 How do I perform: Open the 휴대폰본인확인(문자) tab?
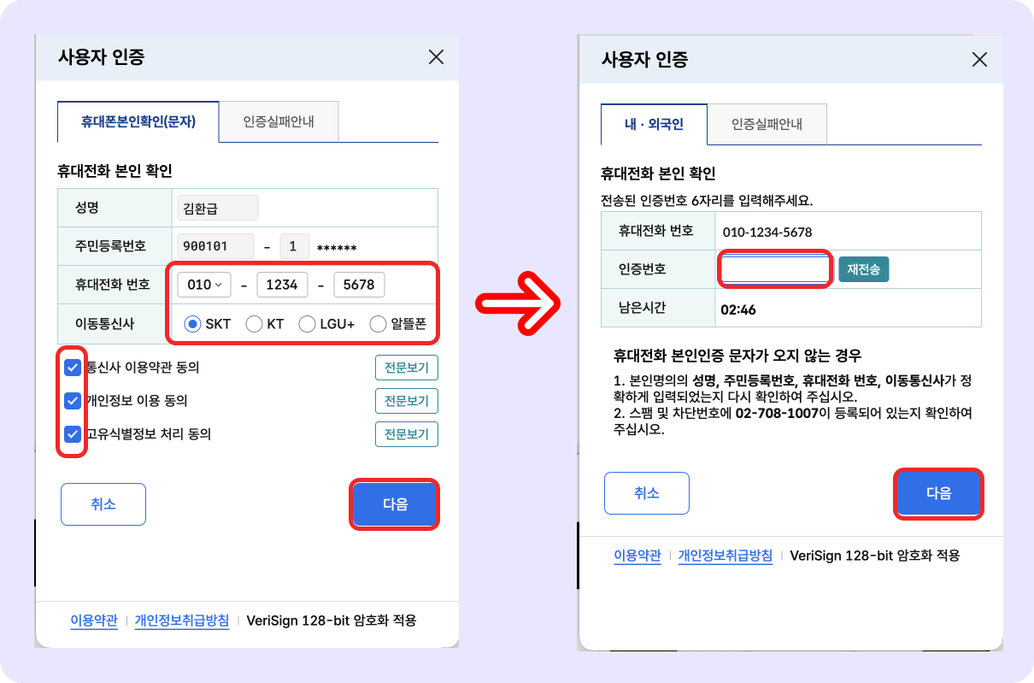[138, 121]
